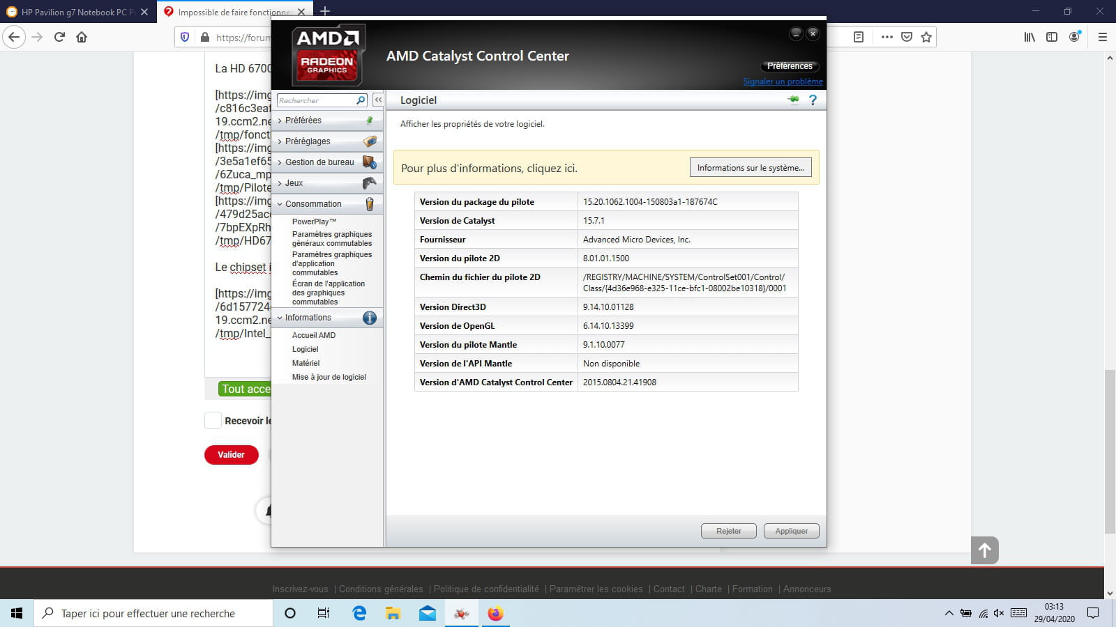
Task: Click the Gestion de bureau monitor icon
Action: pos(370,162)
